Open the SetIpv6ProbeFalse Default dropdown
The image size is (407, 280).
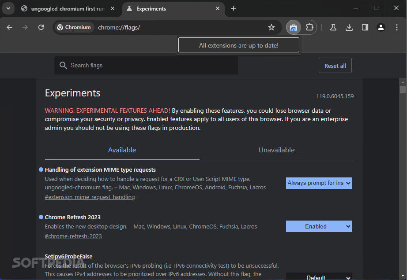click(319, 276)
